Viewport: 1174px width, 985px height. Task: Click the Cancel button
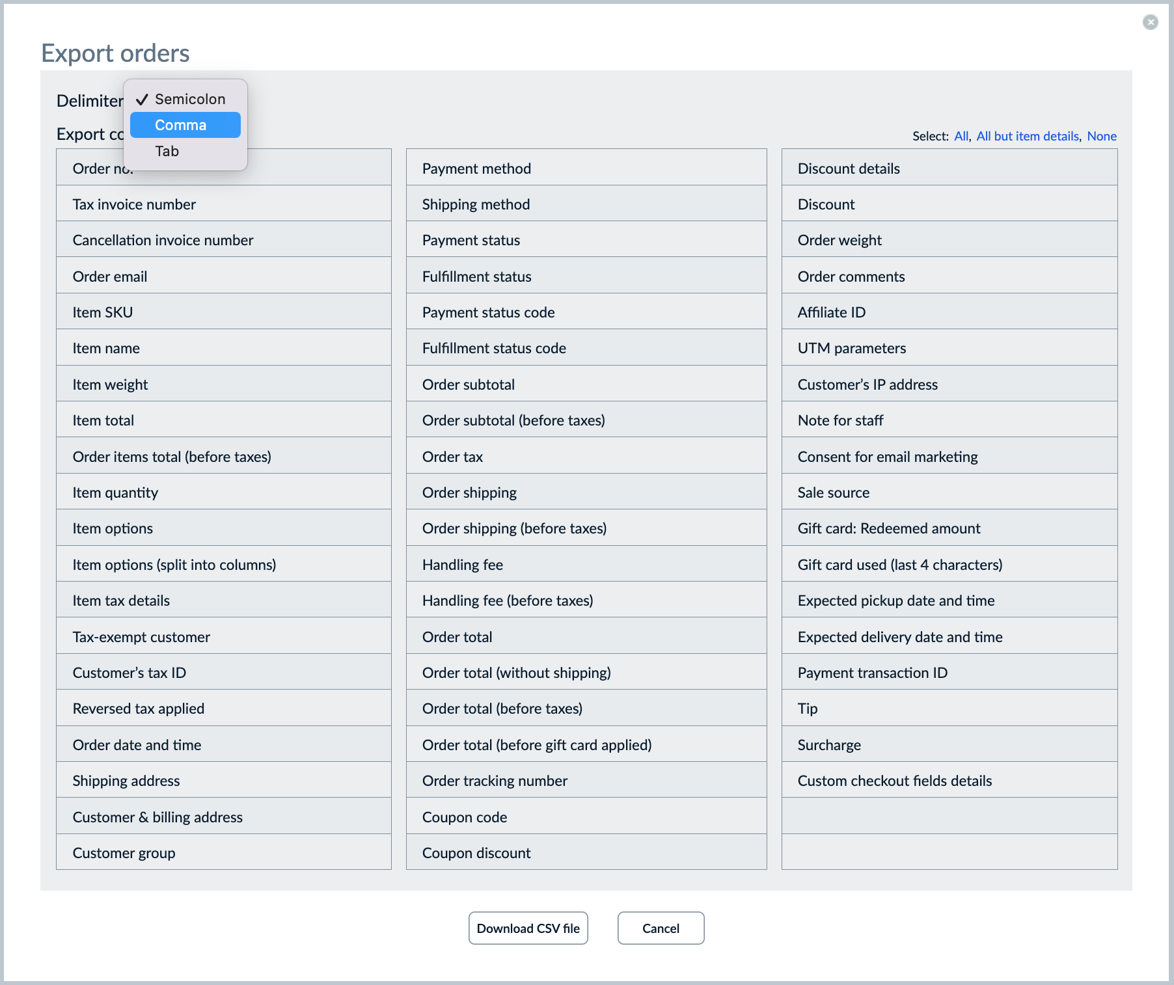click(660, 928)
